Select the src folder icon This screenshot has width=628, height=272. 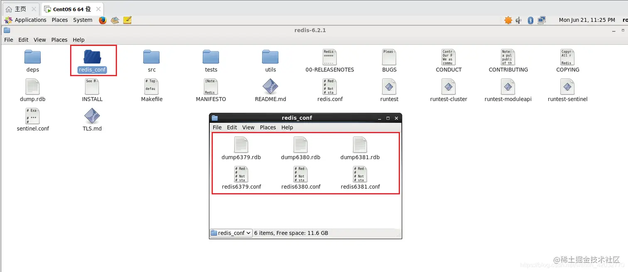152,57
